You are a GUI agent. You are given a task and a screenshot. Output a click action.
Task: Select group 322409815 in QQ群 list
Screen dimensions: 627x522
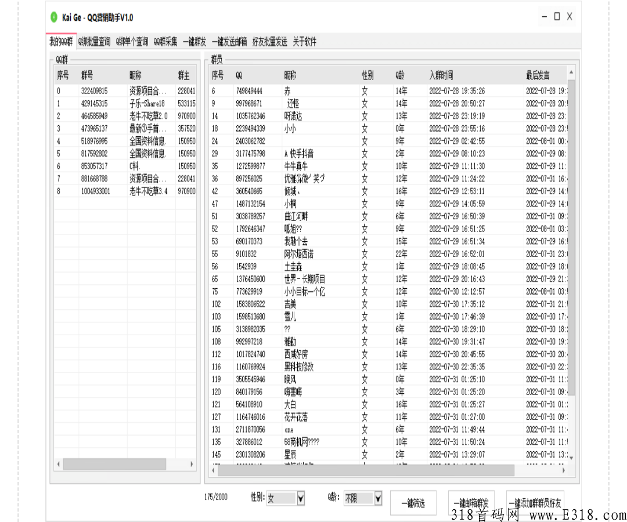[125, 91]
